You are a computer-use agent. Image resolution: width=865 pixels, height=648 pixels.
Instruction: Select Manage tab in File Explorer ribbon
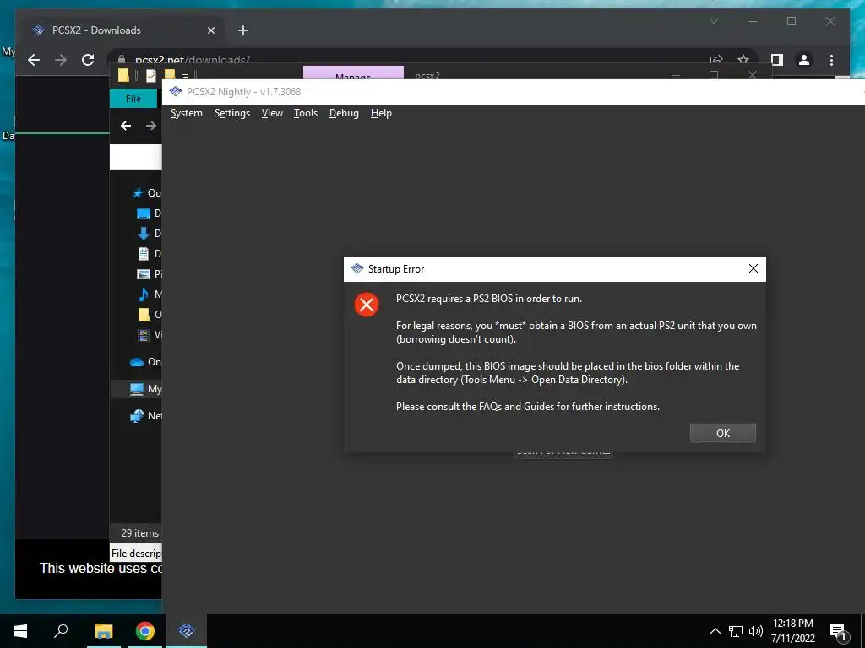[x=353, y=74]
